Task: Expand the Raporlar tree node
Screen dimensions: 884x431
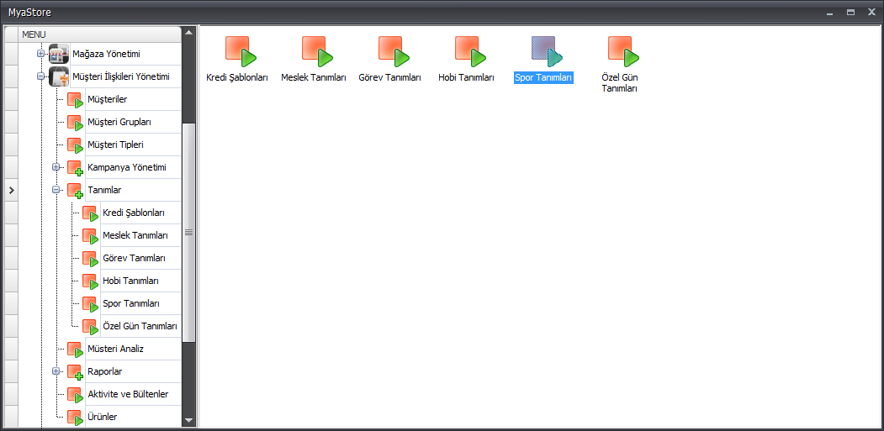Action: pos(56,371)
